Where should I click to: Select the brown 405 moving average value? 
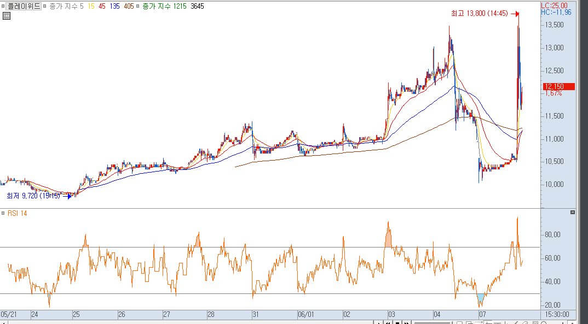coord(129,6)
